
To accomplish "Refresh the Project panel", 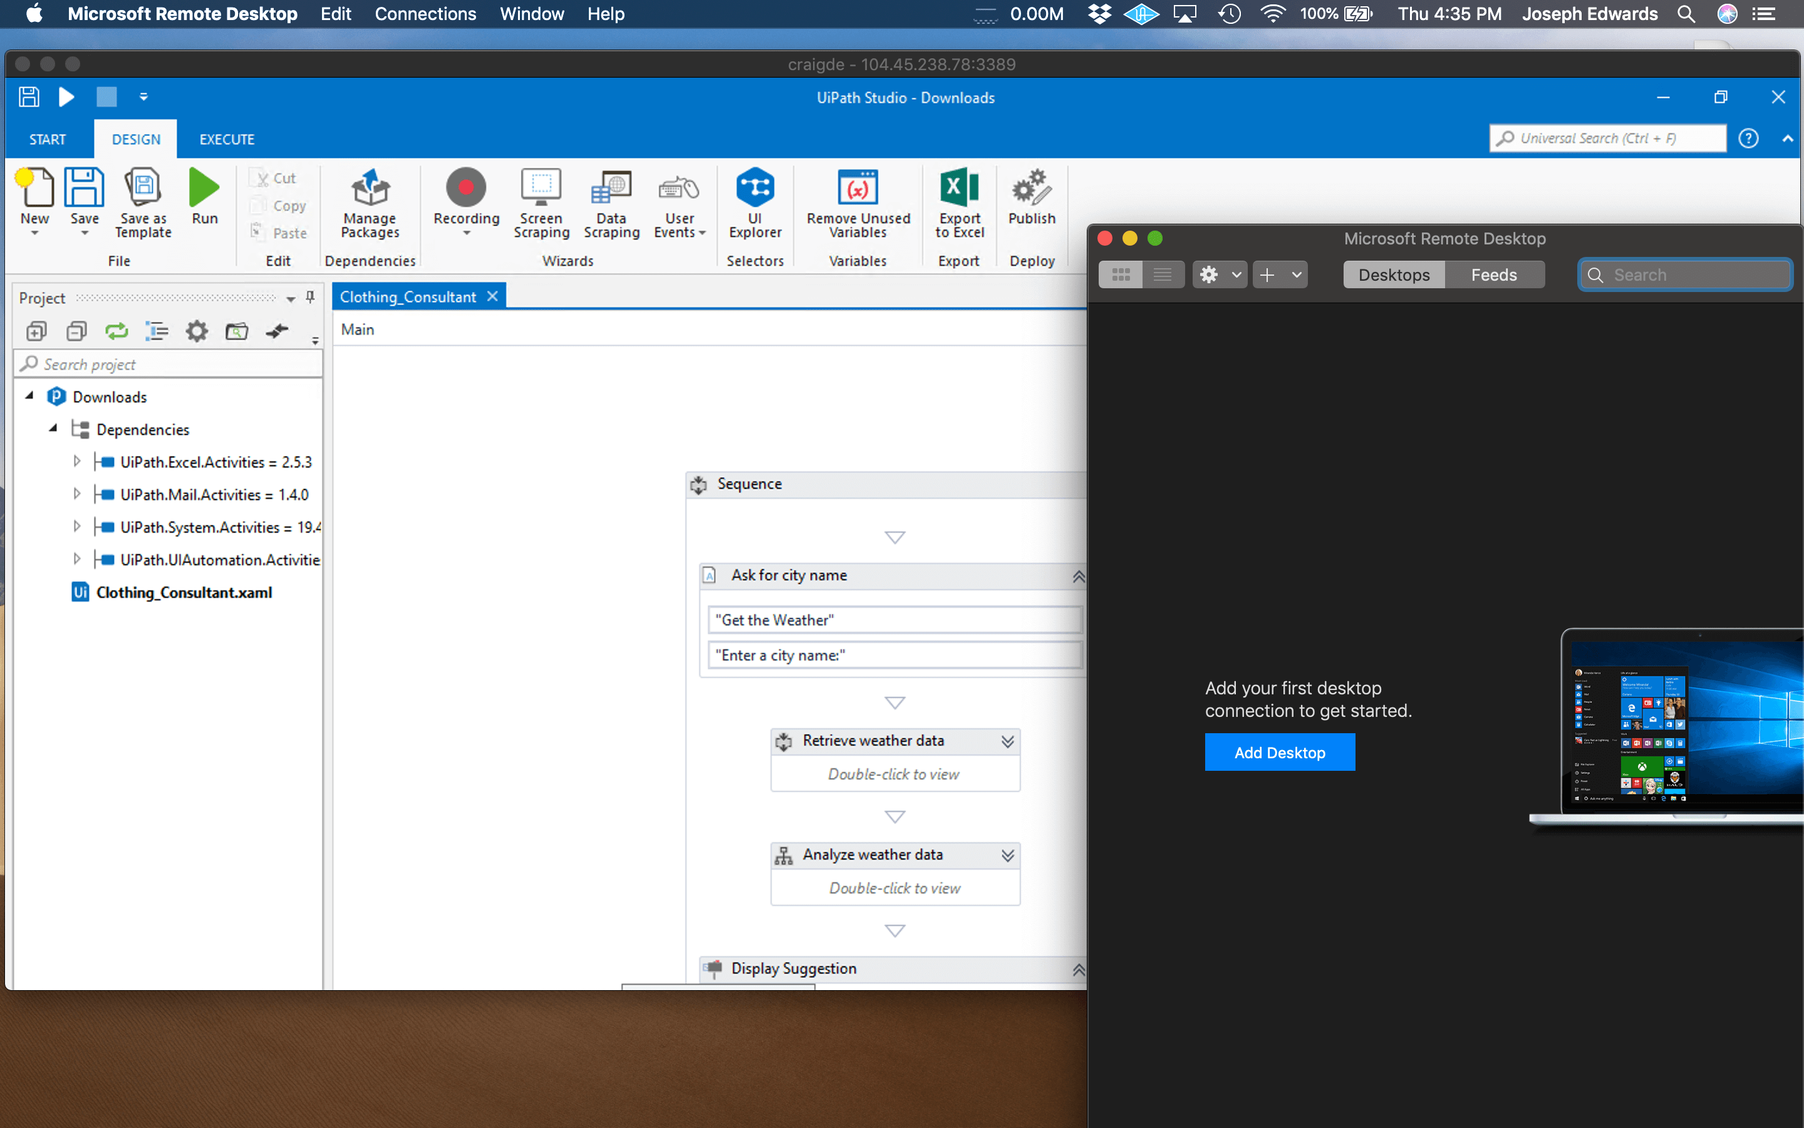I will coord(117,330).
